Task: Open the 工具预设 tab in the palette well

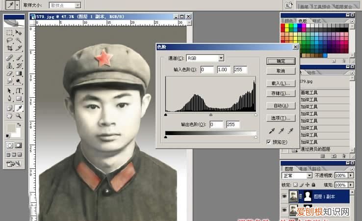Action: click(x=321, y=6)
